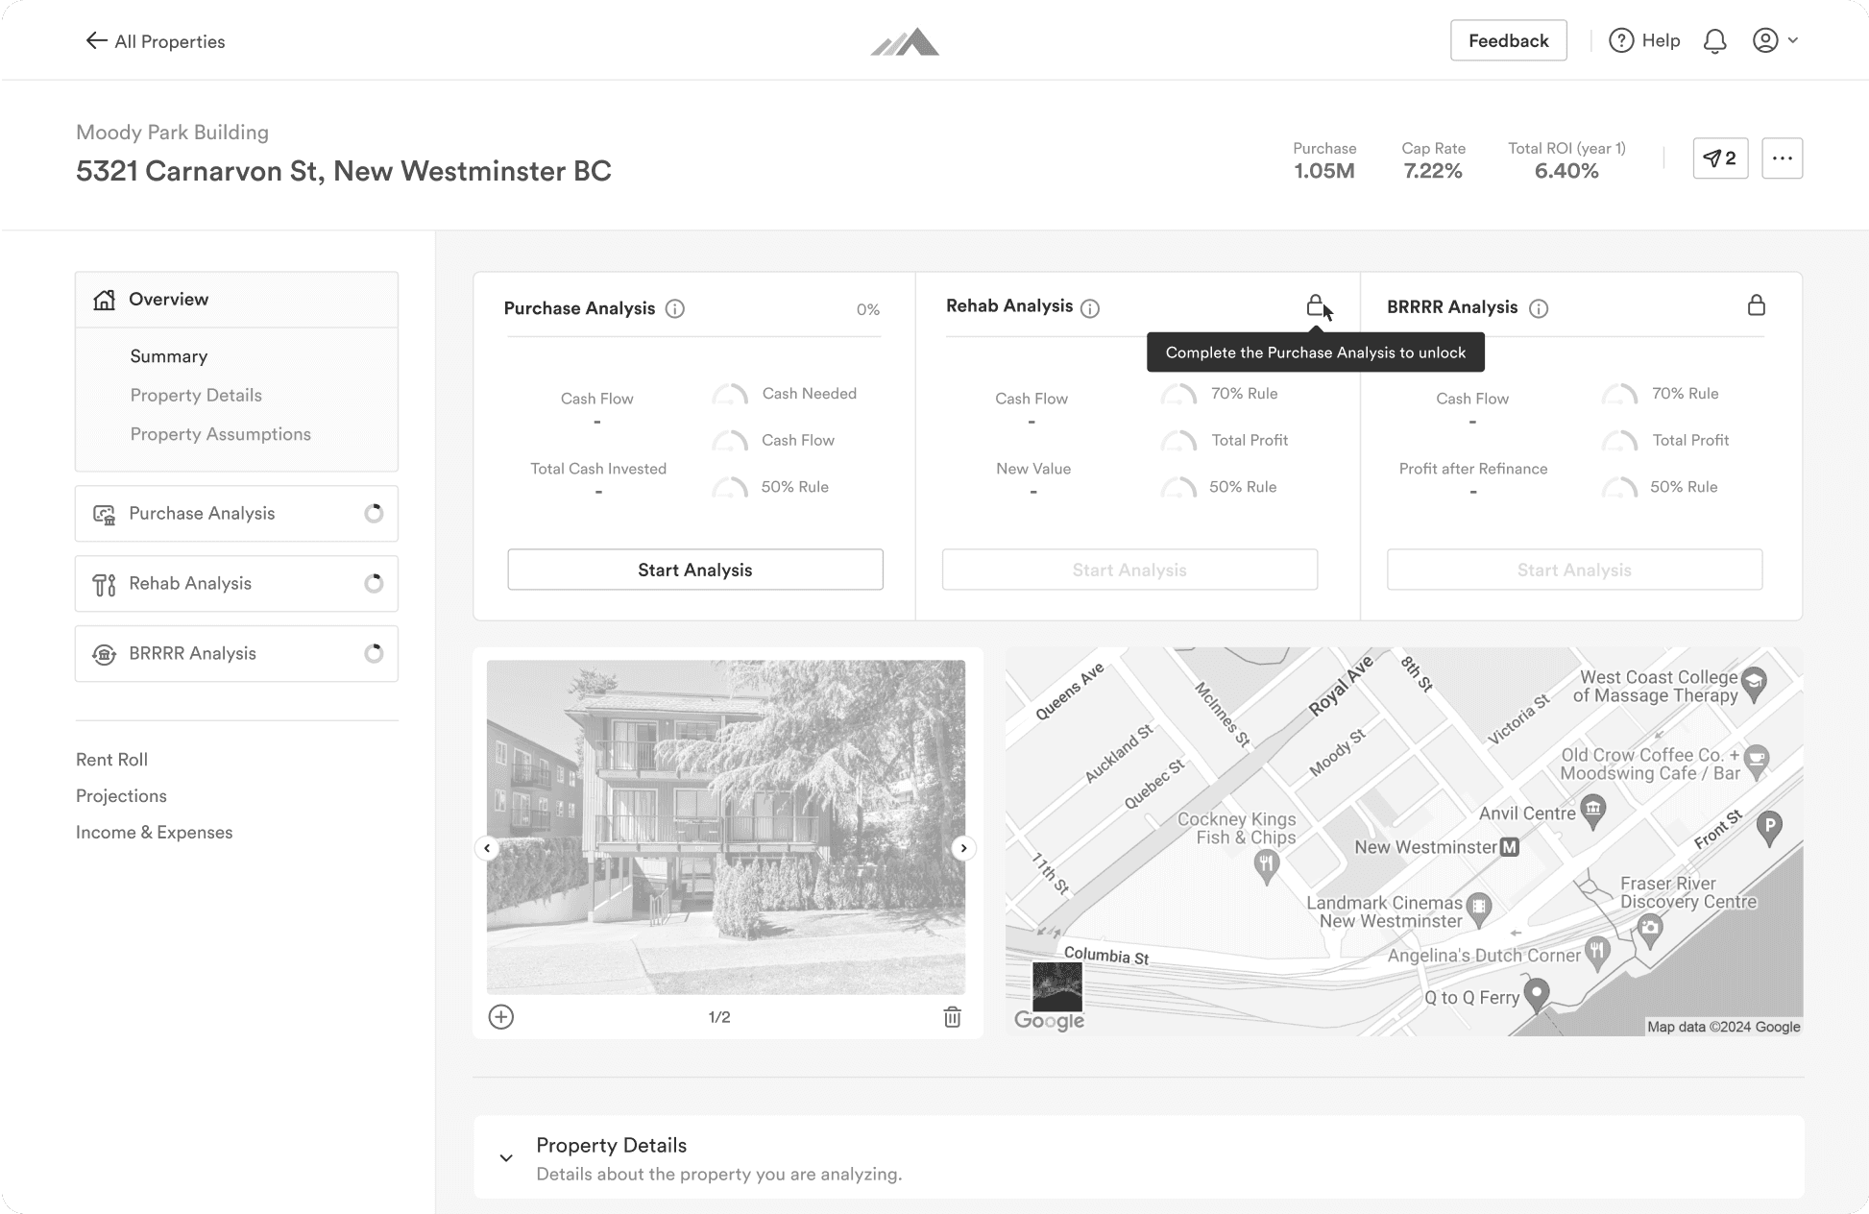Click Start Analysis under Purchase Analysis
The width and height of the screenshot is (1869, 1214).
[x=695, y=570]
